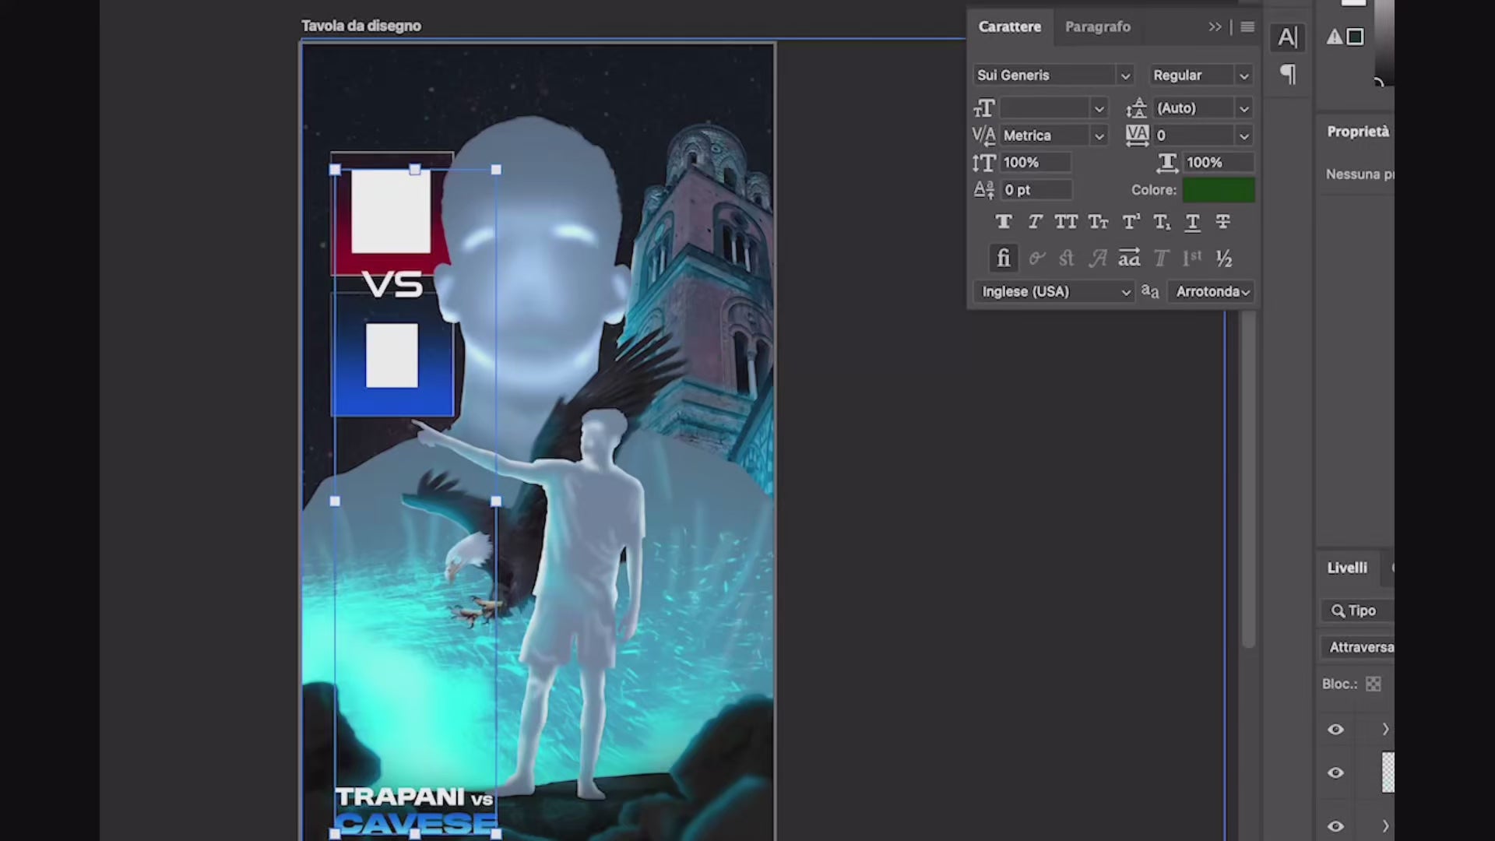The width and height of the screenshot is (1495, 841).
Task: Open the Arrotonda anti-aliasing dropdown
Action: pos(1212,291)
